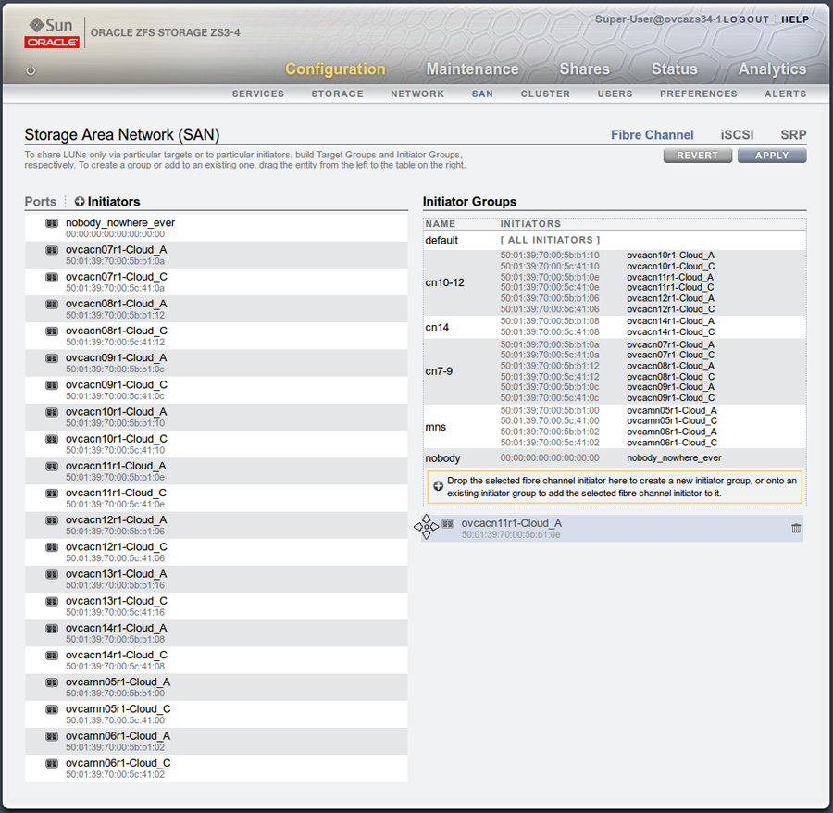Open HELP from the top-right corner

click(795, 19)
